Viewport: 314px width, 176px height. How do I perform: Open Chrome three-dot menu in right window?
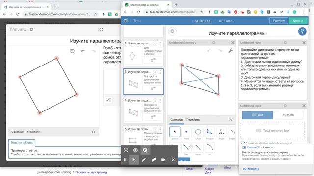coord(304,12)
